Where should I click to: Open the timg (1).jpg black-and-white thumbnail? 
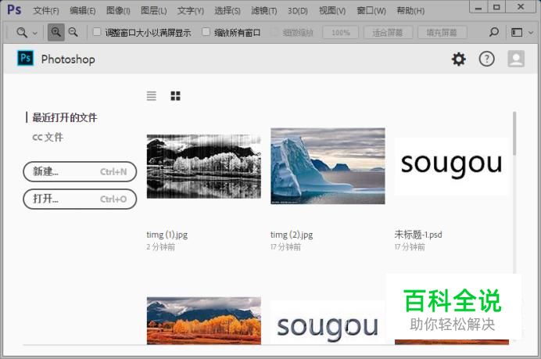point(203,167)
